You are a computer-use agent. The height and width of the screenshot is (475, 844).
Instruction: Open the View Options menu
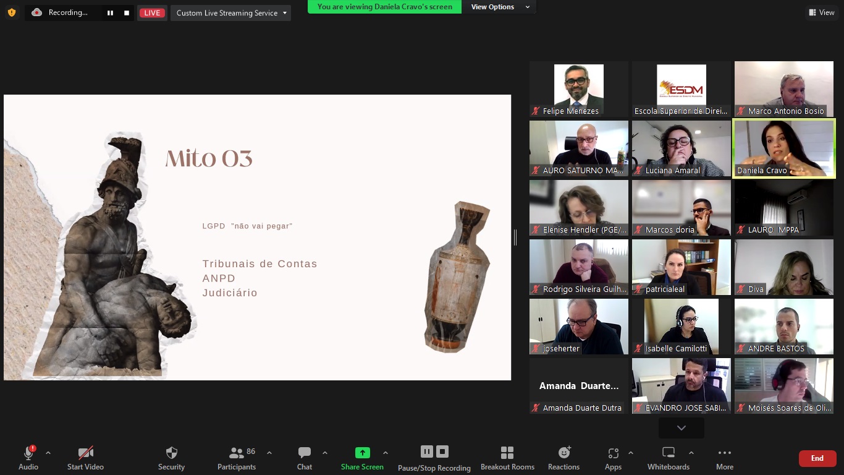point(500,7)
